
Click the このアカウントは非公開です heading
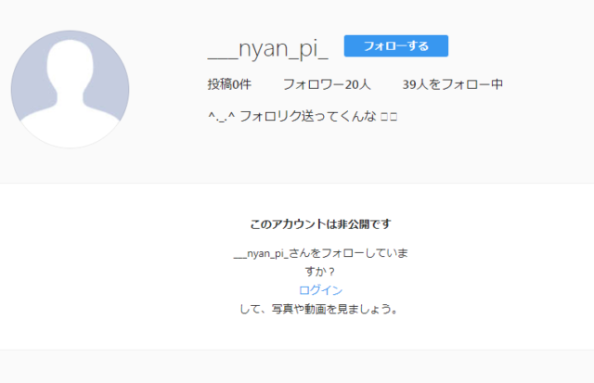[x=320, y=224]
